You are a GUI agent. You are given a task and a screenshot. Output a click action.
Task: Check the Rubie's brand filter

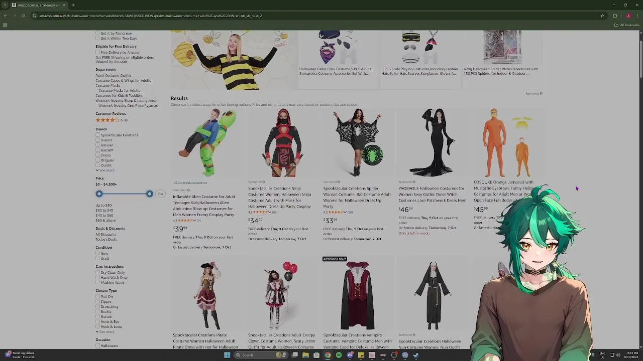(x=97, y=140)
